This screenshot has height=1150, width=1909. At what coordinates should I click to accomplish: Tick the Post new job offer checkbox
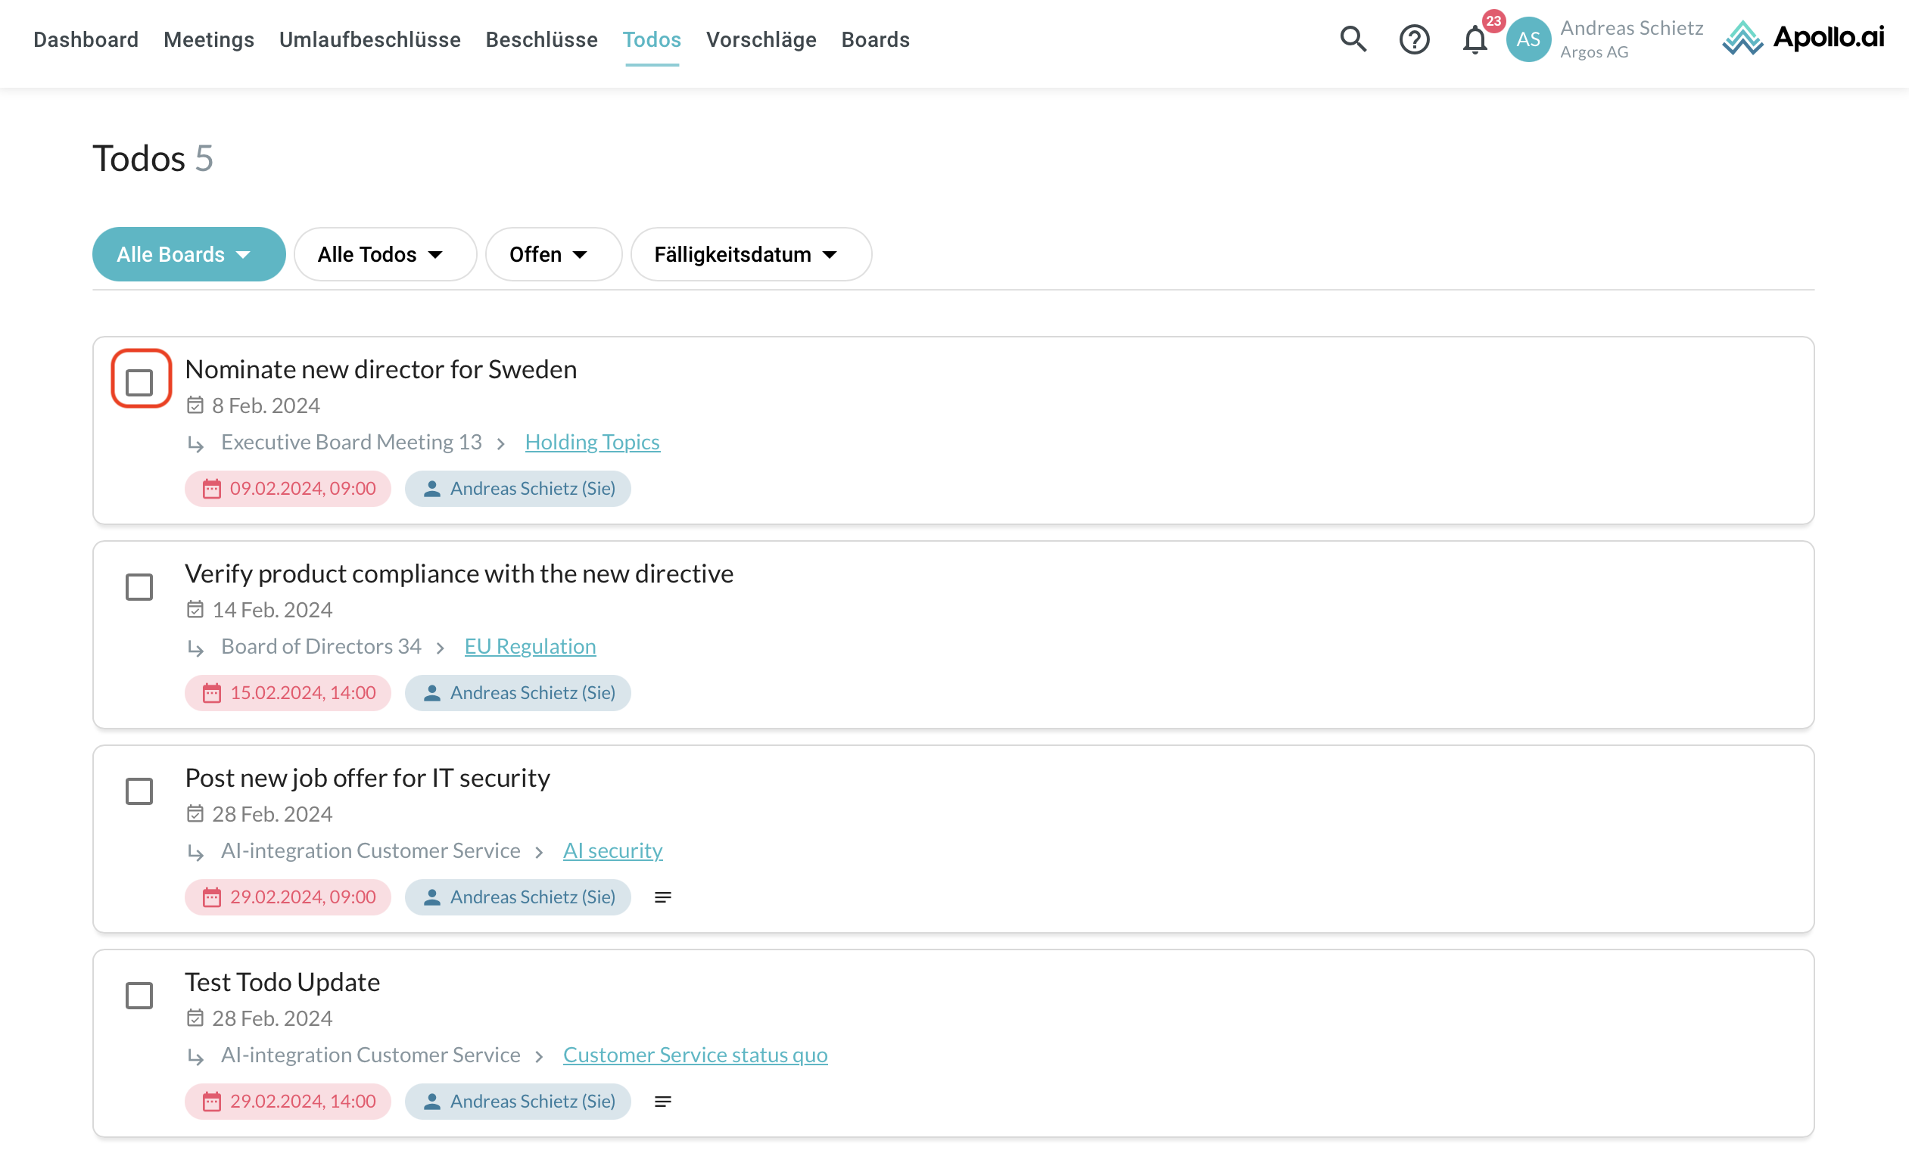(139, 791)
